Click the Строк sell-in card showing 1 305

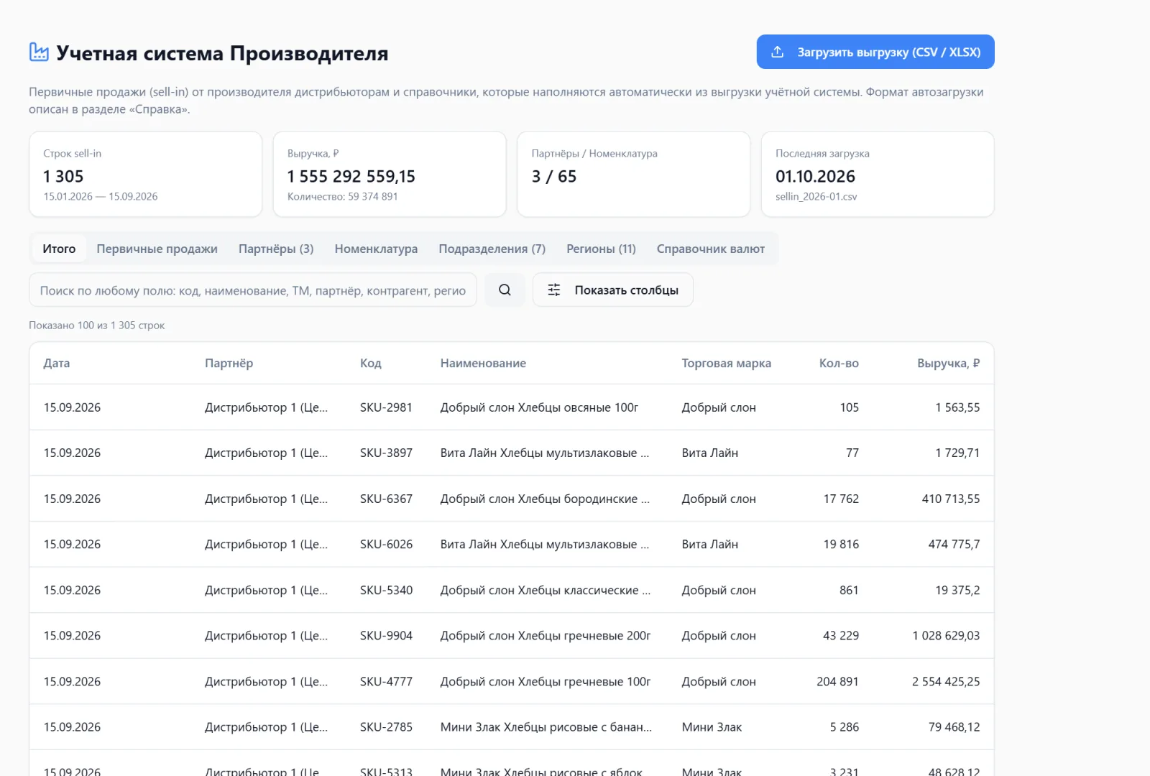(x=145, y=174)
